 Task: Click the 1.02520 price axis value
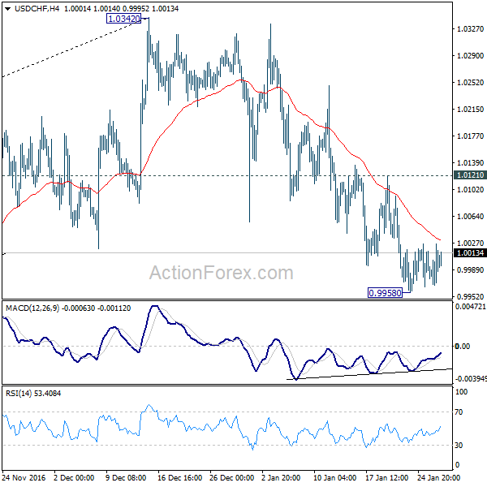pos(470,83)
